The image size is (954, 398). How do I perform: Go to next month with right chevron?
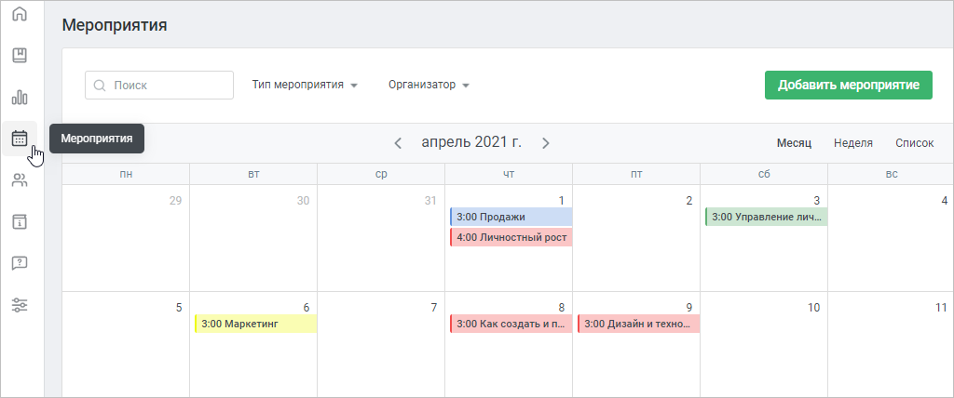[546, 143]
